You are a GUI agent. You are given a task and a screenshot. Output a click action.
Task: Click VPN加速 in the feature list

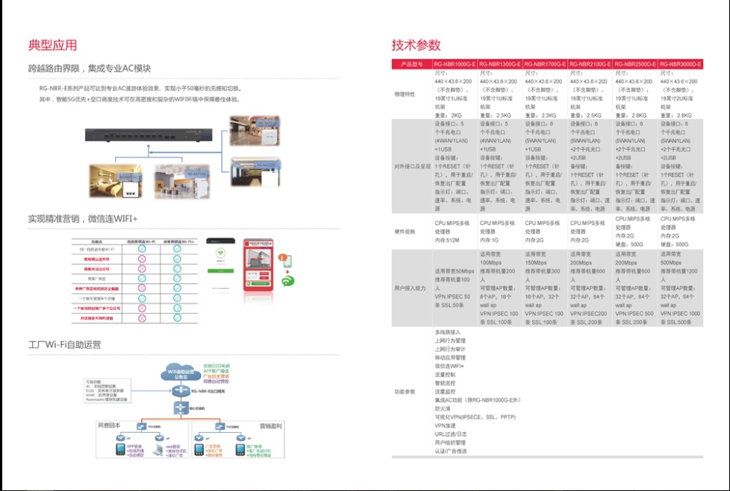pyautogui.click(x=446, y=425)
